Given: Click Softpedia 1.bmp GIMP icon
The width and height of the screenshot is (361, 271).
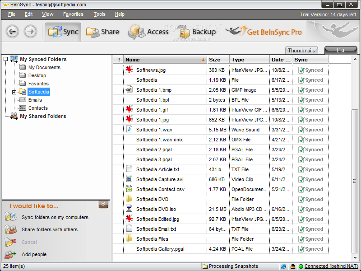Looking at the screenshot, I should 129,89.
